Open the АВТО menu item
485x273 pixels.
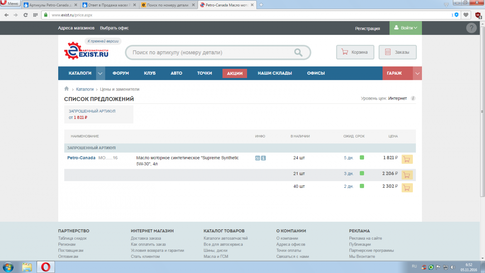pyautogui.click(x=176, y=73)
